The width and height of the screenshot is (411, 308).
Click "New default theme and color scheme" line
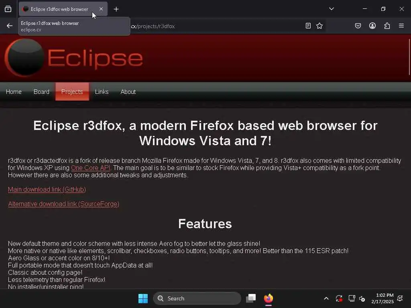pyautogui.click(x=134, y=243)
